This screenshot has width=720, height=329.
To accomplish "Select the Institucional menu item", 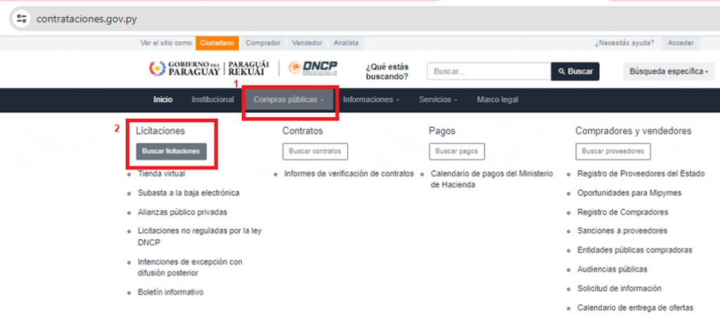I will 212,100.
